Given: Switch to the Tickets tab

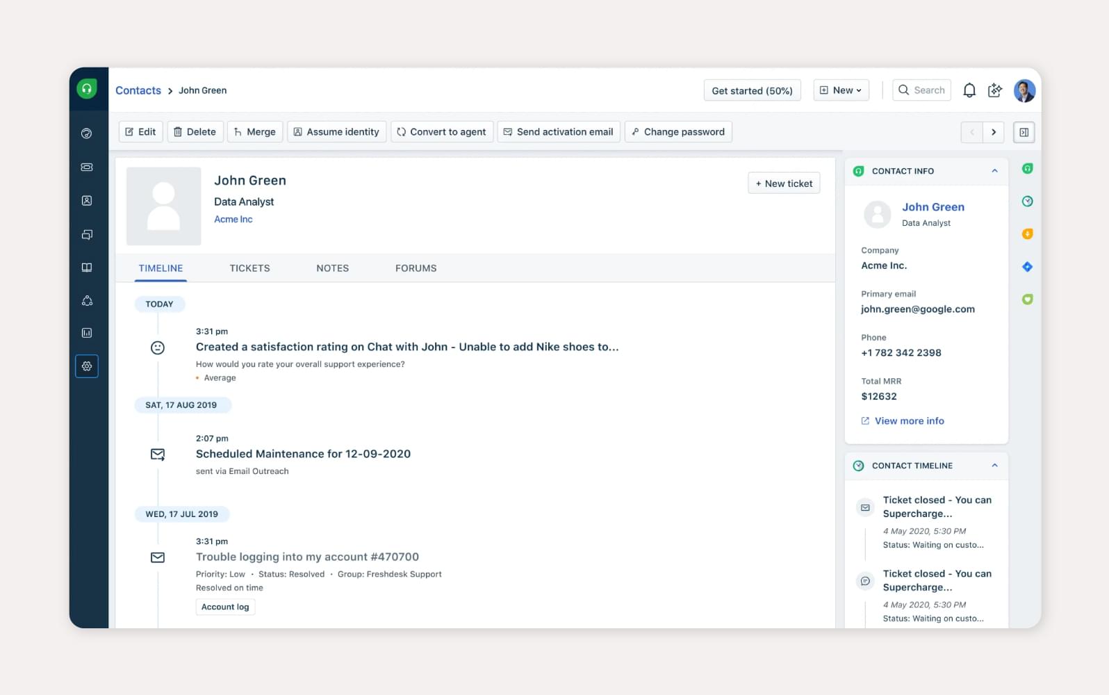Looking at the screenshot, I should tap(249, 268).
